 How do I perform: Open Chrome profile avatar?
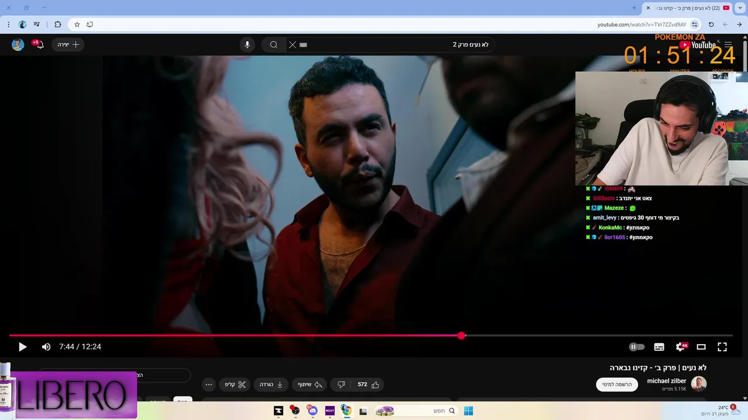point(23,24)
